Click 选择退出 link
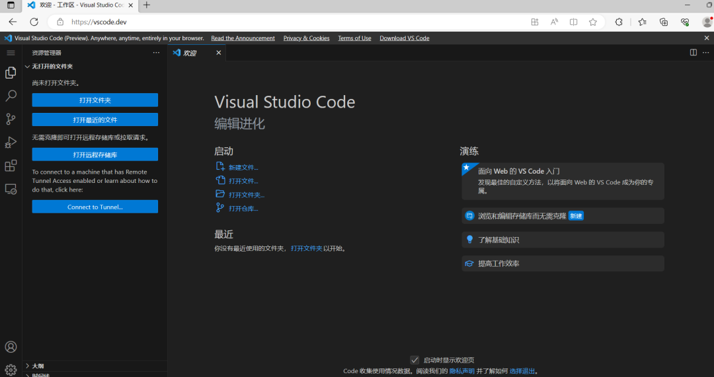The image size is (714, 377). (x=522, y=371)
